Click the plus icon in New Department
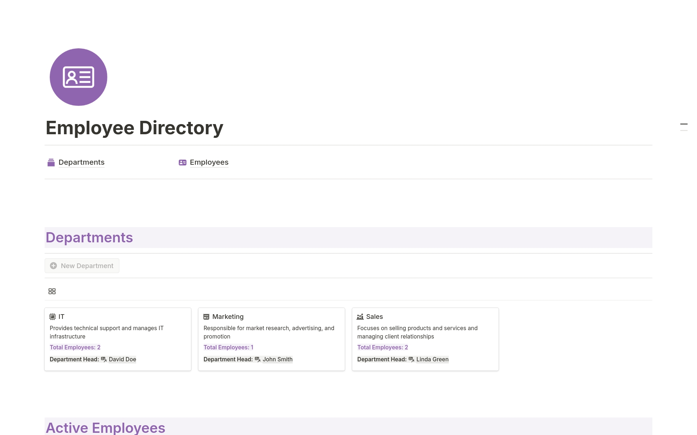697x435 pixels. click(53, 266)
